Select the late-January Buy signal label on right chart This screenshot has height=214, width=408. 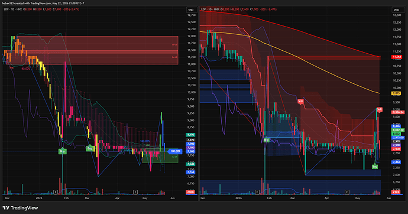point(267,140)
